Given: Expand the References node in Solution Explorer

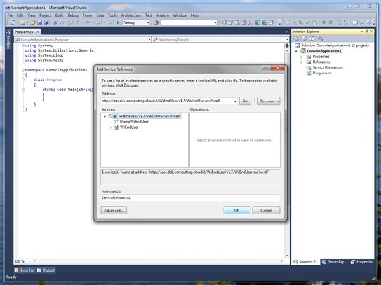Looking at the screenshot, I should pyautogui.click(x=302, y=62).
